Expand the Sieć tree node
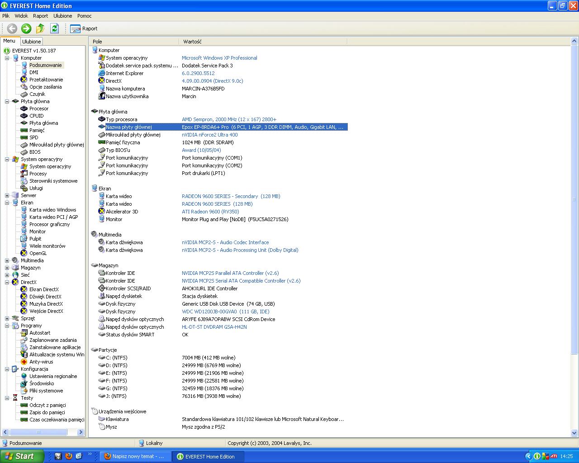The height and width of the screenshot is (463, 579). [x=7, y=275]
